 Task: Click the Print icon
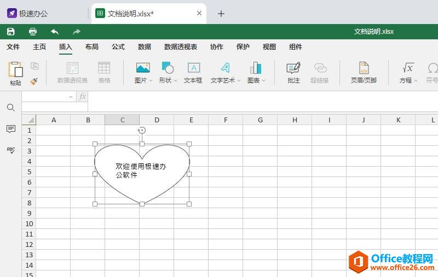click(x=33, y=32)
